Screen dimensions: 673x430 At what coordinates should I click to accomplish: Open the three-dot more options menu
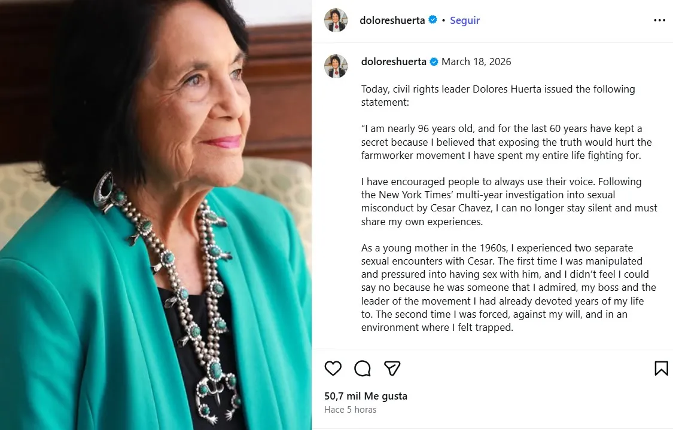tap(659, 20)
